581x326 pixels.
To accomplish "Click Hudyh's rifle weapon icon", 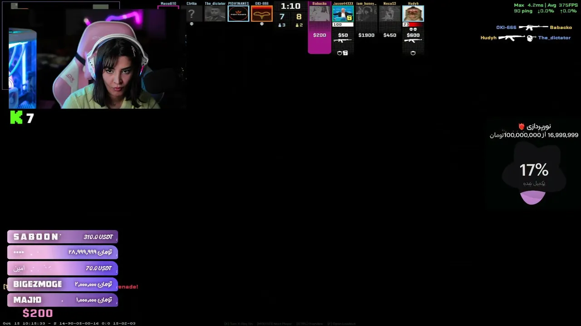I will (x=413, y=41).
